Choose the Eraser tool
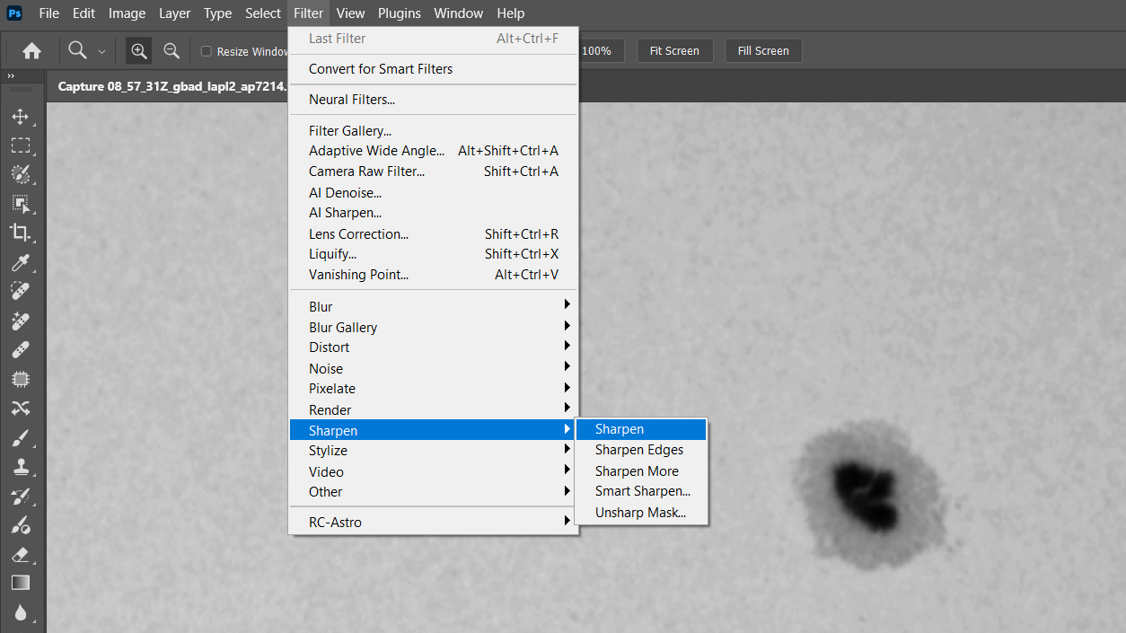 pyautogui.click(x=21, y=554)
